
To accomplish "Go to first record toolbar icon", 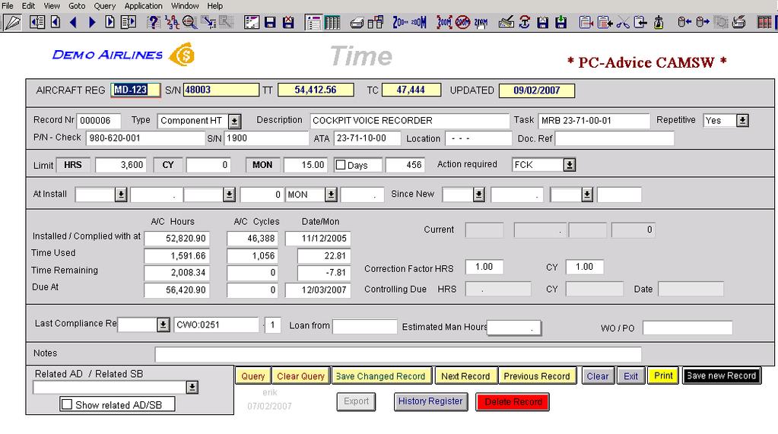I will [x=37, y=22].
